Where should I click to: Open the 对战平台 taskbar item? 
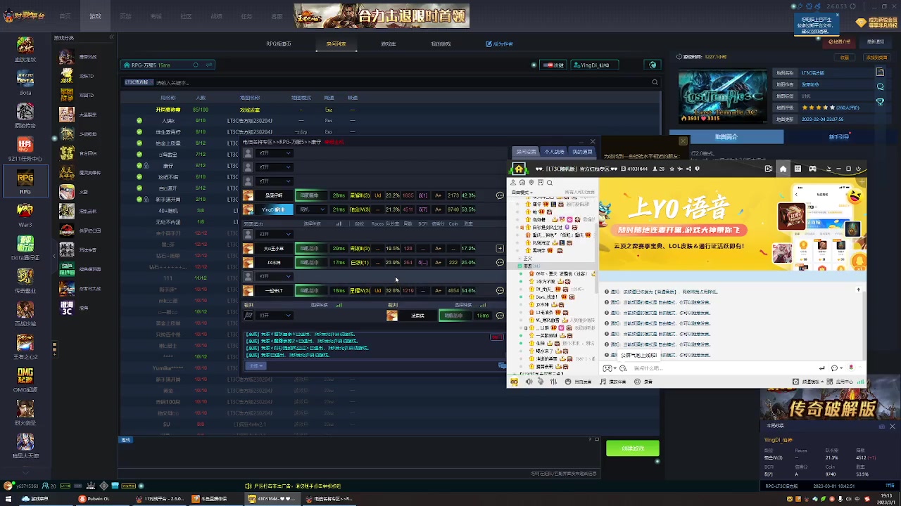(161, 499)
